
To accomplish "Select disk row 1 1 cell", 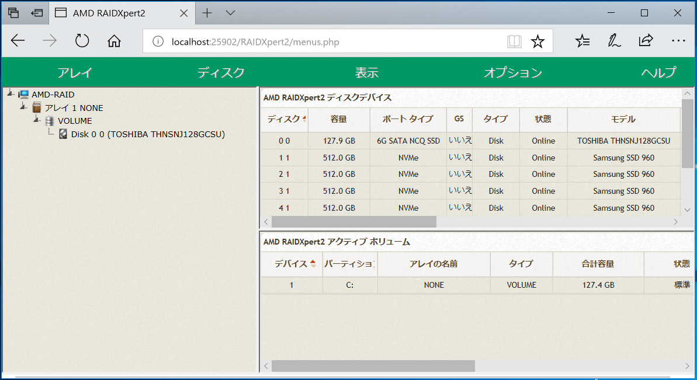I will (285, 158).
